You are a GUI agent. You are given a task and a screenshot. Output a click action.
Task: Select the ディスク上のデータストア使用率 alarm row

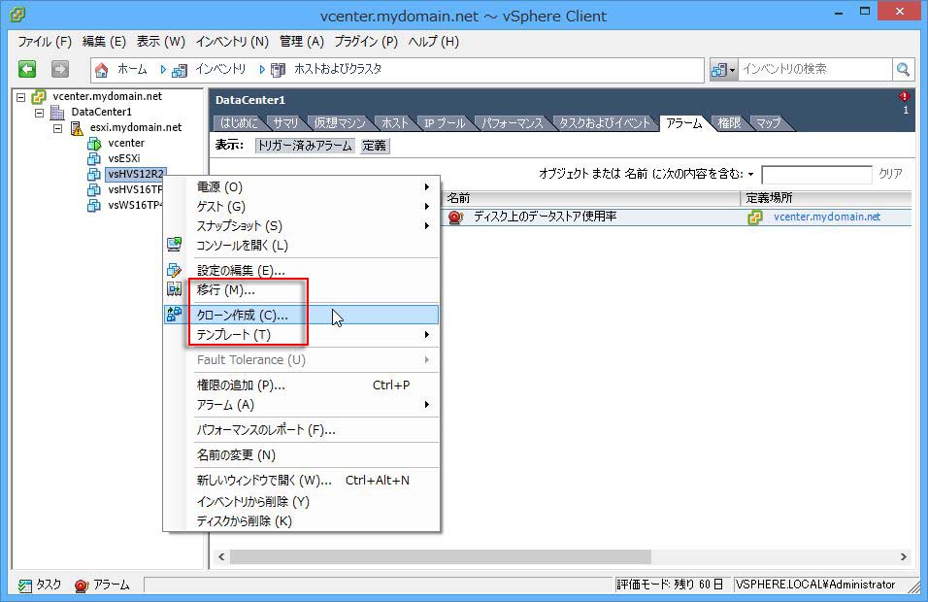tap(677, 217)
